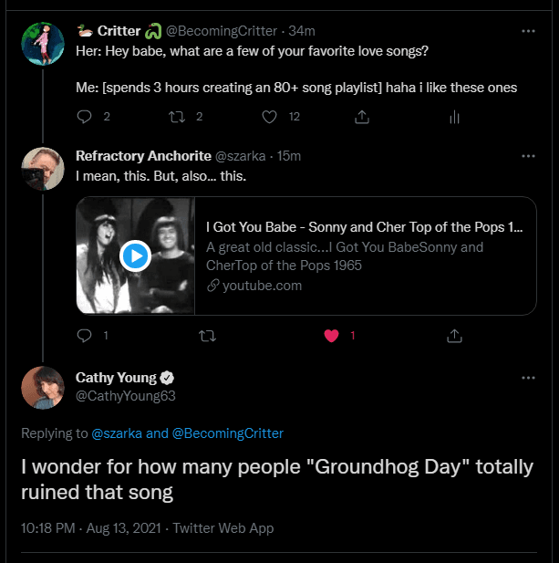
Task: Open Cathy Young's verified badge
Action: (168, 378)
